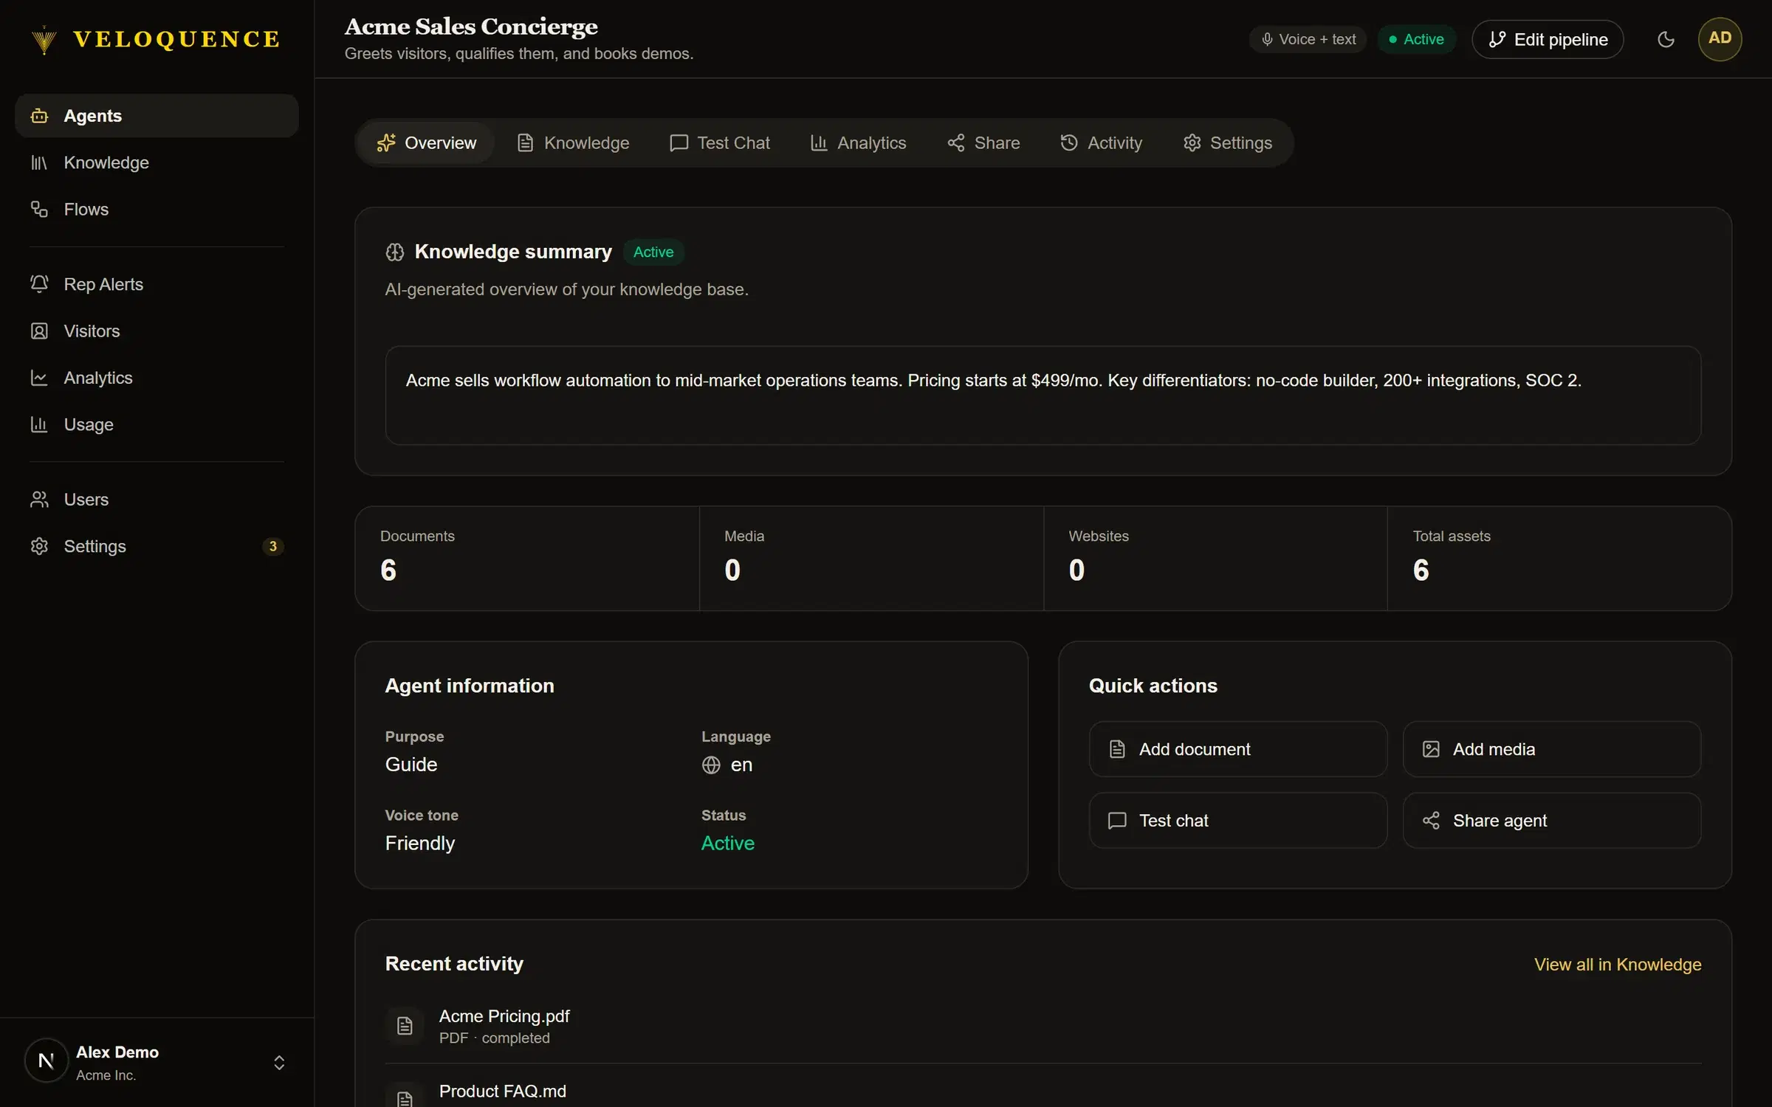The width and height of the screenshot is (1772, 1107).
Task: Click the green Active status value
Action: (x=727, y=843)
